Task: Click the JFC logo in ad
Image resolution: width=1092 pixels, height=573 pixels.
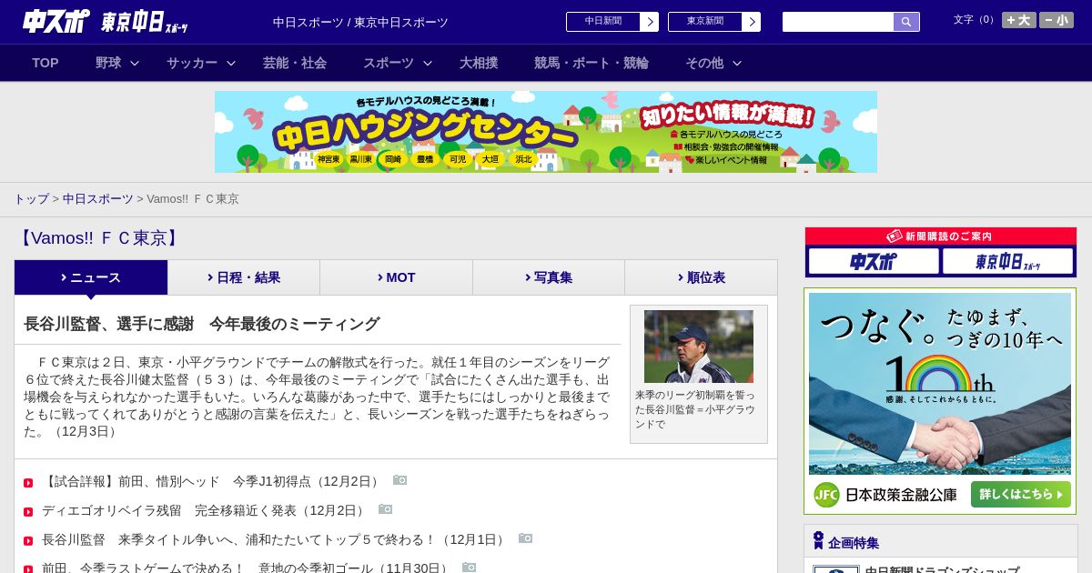Action: coord(826,495)
